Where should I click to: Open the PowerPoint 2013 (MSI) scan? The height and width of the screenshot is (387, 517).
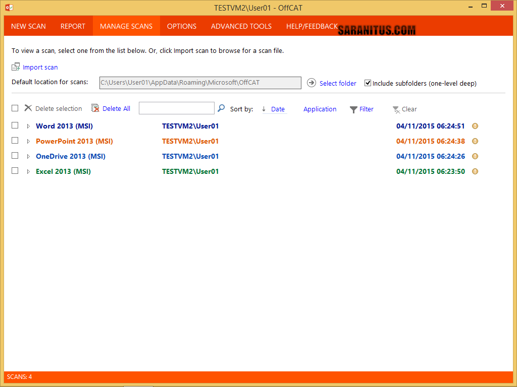pos(75,141)
